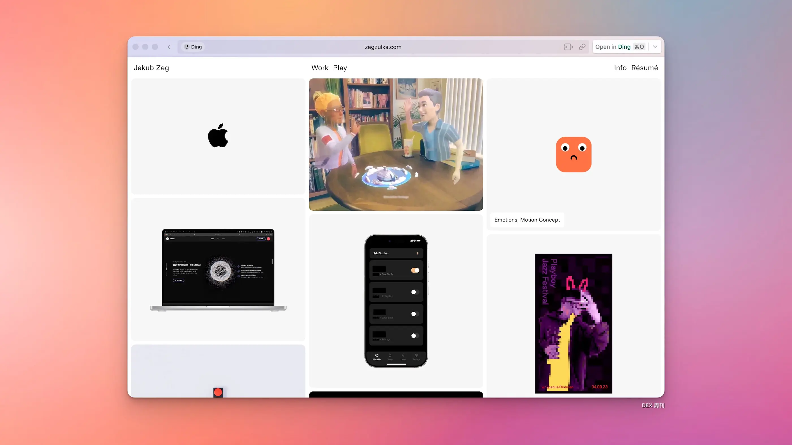Open the Playboy Jazz Festival poster
Image resolution: width=792 pixels, height=445 pixels.
click(x=573, y=323)
